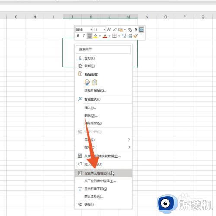Apply comma style from mini toolbar
The width and height of the screenshot is (216, 216).
[136, 30]
